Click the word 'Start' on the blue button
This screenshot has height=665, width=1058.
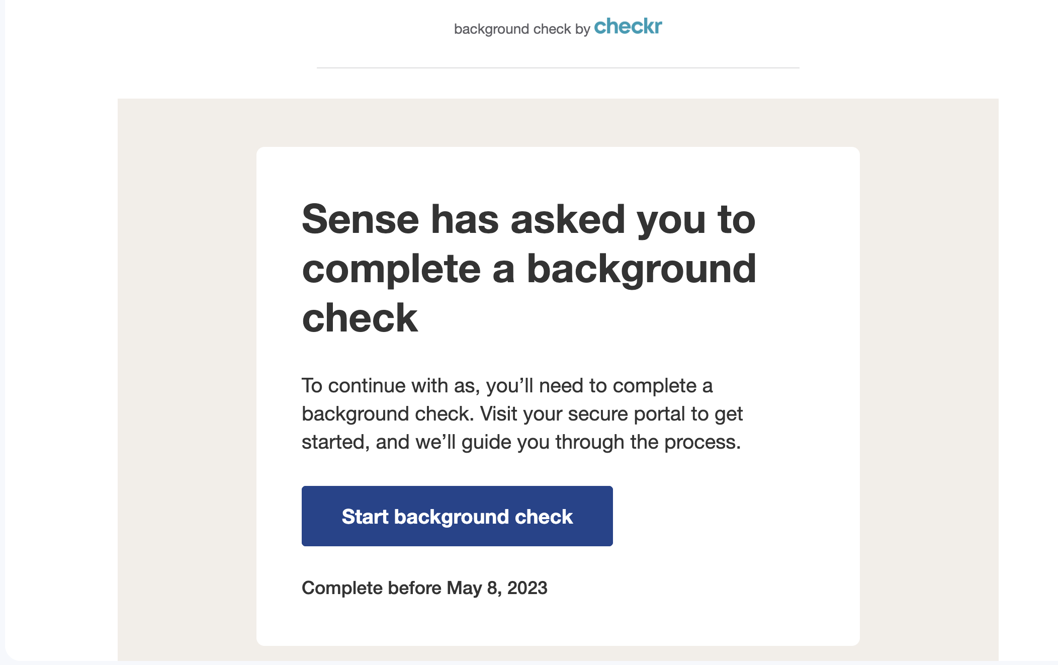[x=365, y=517]
